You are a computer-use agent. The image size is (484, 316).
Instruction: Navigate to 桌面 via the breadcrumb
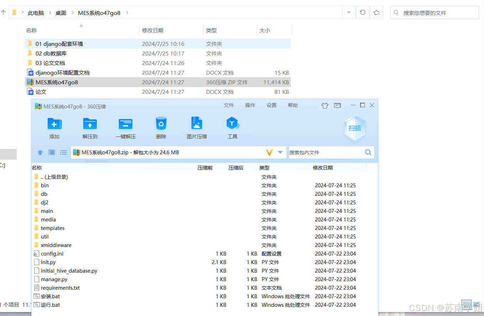pos(60,12)
